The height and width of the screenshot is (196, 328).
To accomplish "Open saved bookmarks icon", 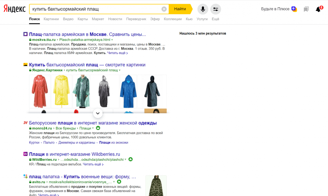I will pos(306,9).
